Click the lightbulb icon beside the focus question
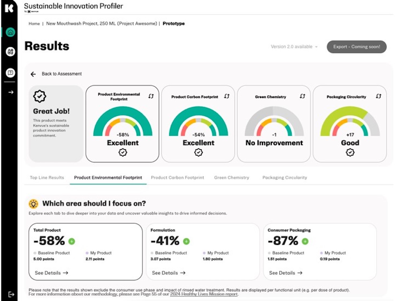Image resolution: width=395 pixels, height=301 pixels. tap(34, 204)
